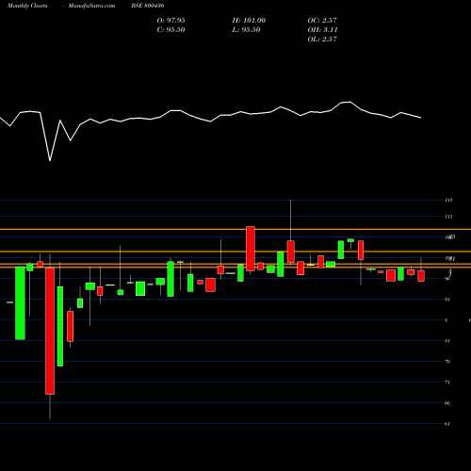Select the 'L: 95.50' low value

coord(246,29)
